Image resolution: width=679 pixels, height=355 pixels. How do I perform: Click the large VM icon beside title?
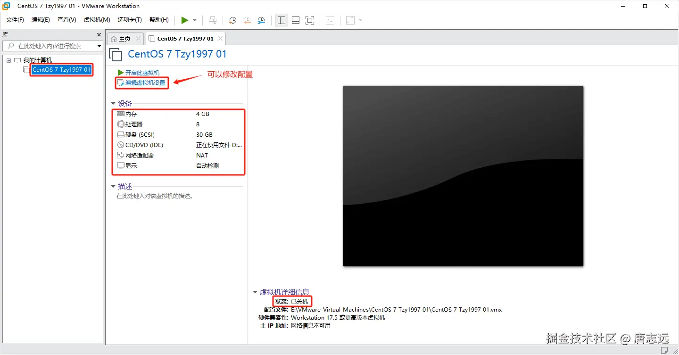pos(116,55)
